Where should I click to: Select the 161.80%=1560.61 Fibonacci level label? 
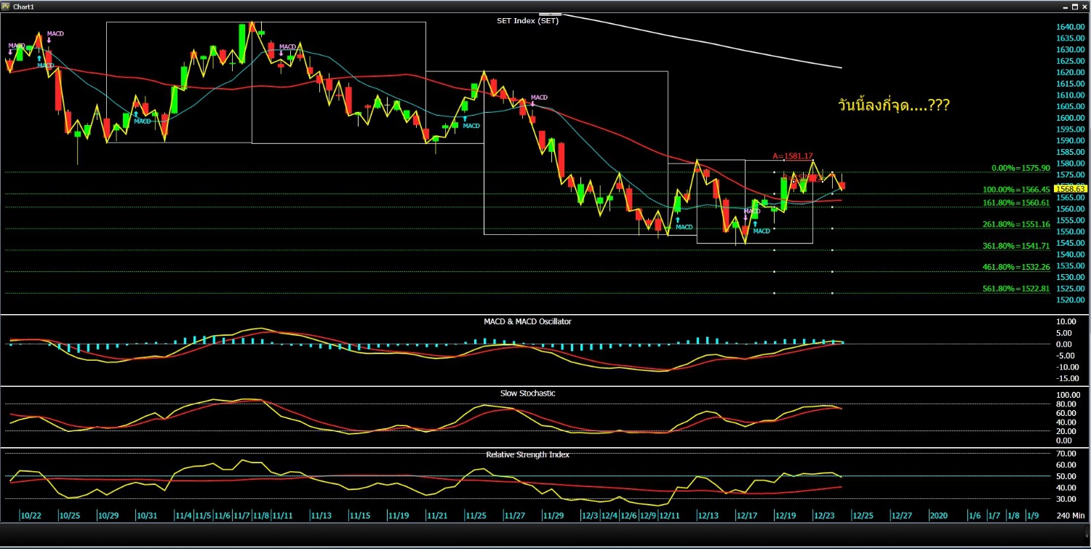point(1016,203)
